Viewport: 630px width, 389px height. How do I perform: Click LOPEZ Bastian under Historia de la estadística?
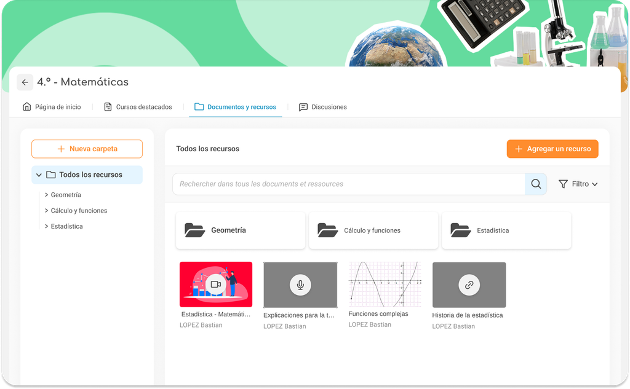coord(453,326)
